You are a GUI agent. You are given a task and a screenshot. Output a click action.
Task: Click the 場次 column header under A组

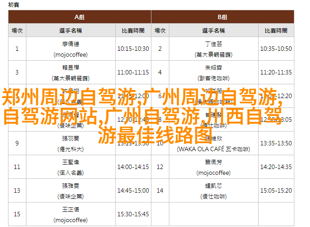coord(17,30)
